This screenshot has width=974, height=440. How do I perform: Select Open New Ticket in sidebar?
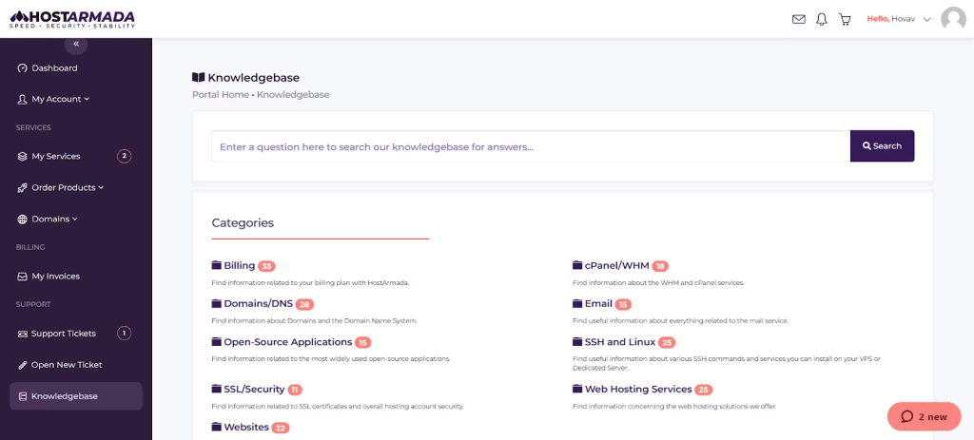pyautogui.click(x=66, y=365)
